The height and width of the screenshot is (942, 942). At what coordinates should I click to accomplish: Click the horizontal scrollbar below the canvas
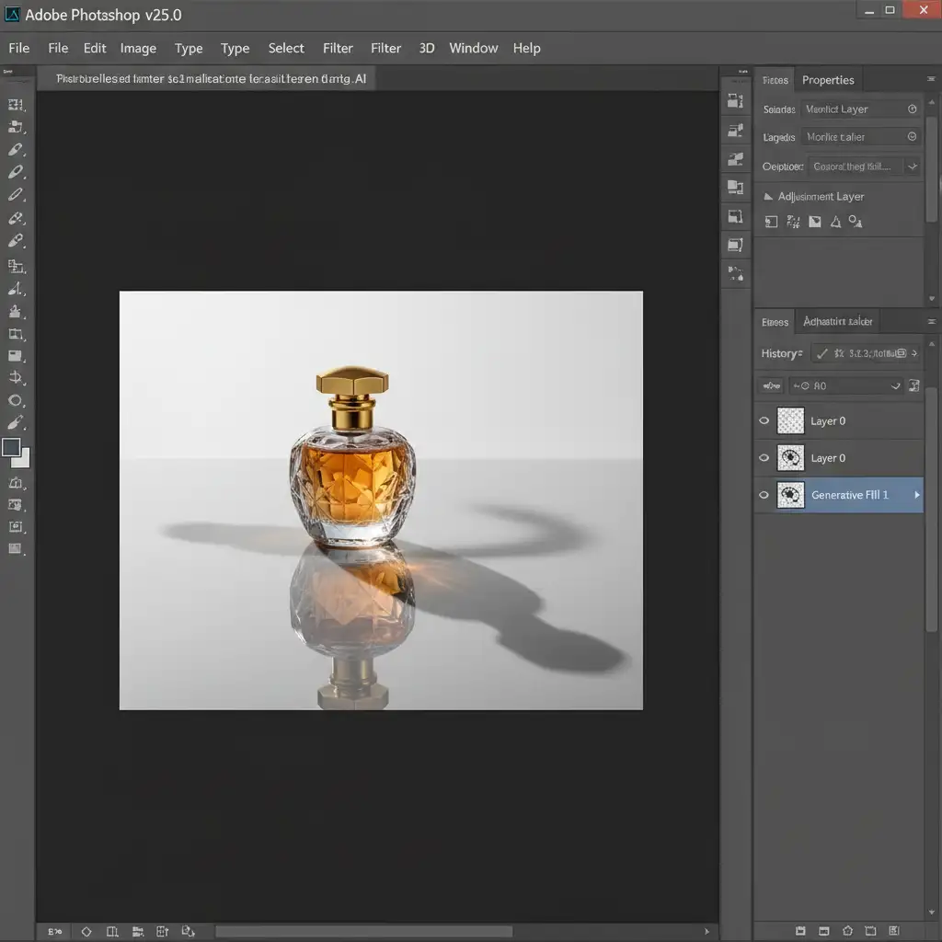coord(363,932)
